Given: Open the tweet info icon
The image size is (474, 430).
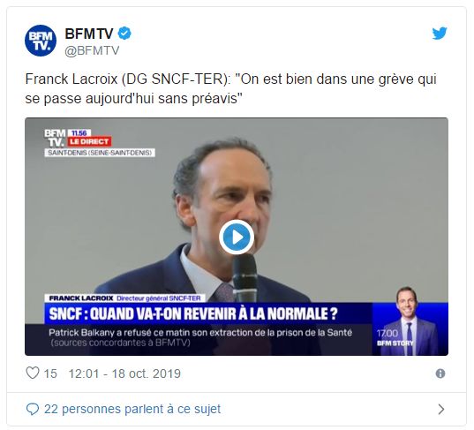Looking at the screenshot, I should coord(440,373).
